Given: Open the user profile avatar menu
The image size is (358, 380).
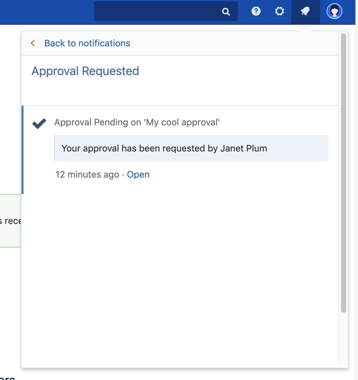Looking at the screenshot, I should [x=334, y=11].
